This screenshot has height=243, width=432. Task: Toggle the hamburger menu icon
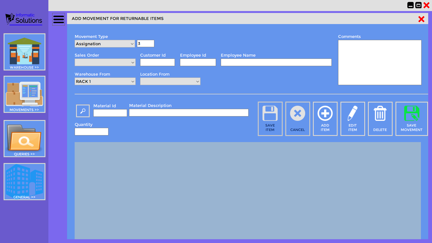click(x=59, y=19)
